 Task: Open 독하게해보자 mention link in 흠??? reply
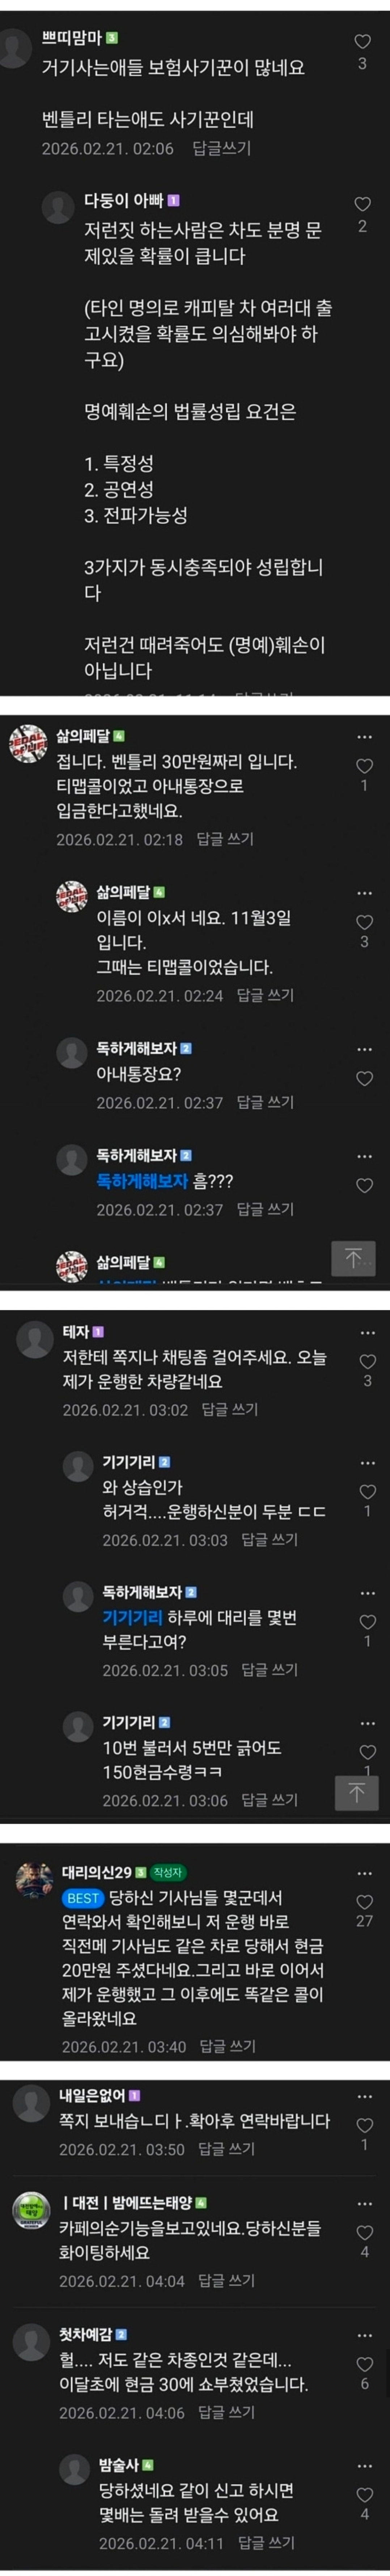[x=141, y=1181]
